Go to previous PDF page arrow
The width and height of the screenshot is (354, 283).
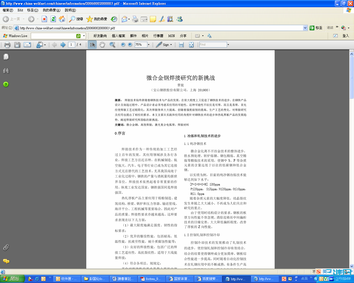pos(54,44)
